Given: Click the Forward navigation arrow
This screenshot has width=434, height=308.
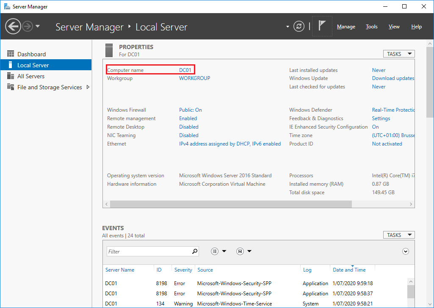Looking at the screenshot, I should click(28, 27).
